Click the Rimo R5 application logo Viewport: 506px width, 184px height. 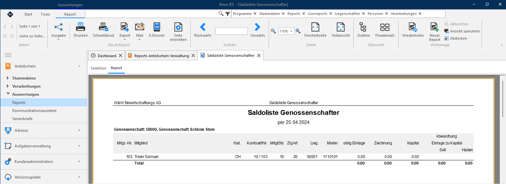point(10,14)
